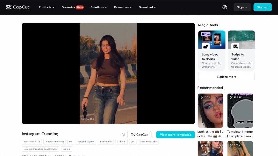
Task: Expand the Resources dropdown menu
Action: click(123, 7)
